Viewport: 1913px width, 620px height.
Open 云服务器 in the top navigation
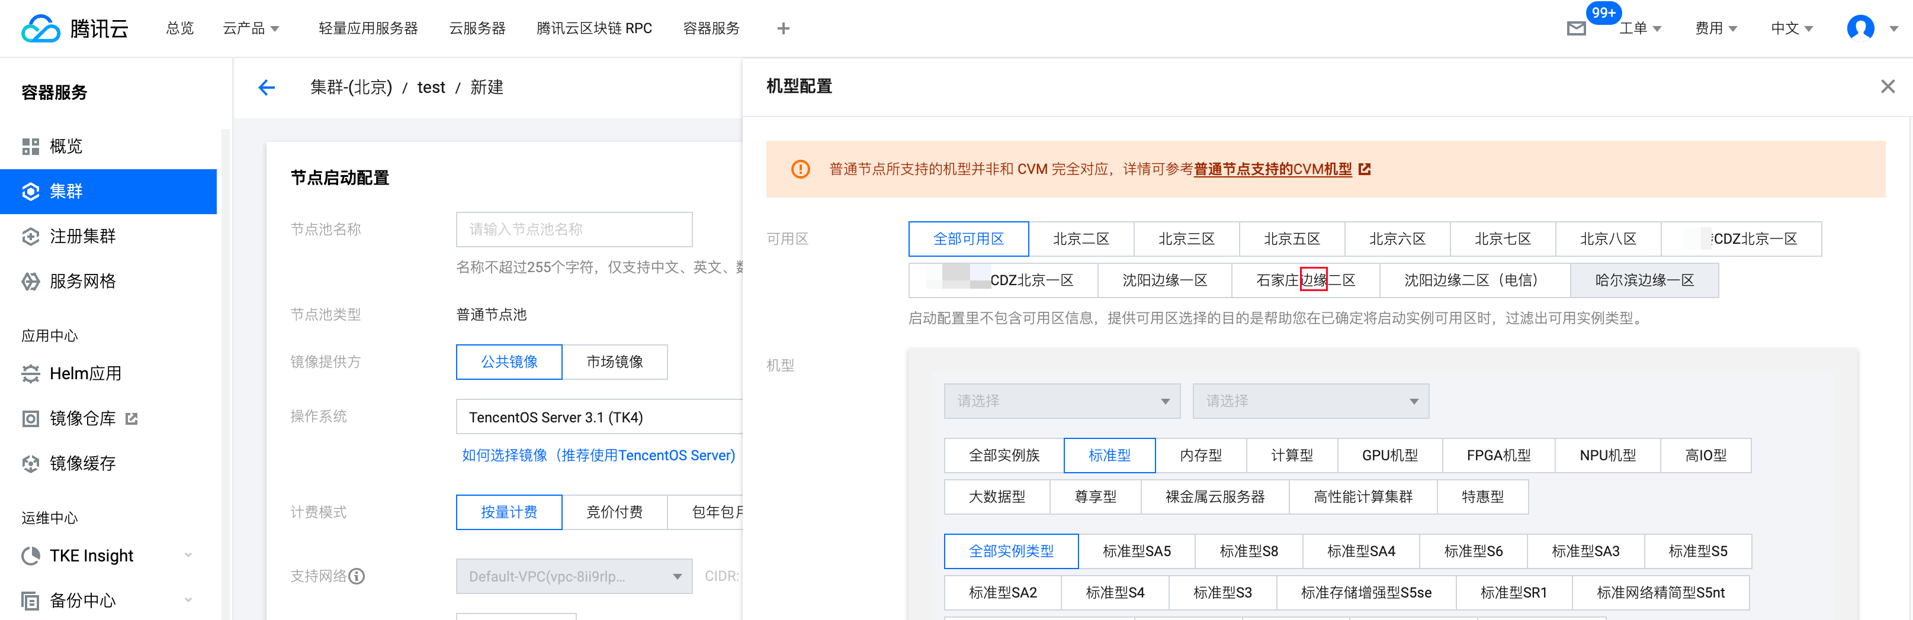477,28
